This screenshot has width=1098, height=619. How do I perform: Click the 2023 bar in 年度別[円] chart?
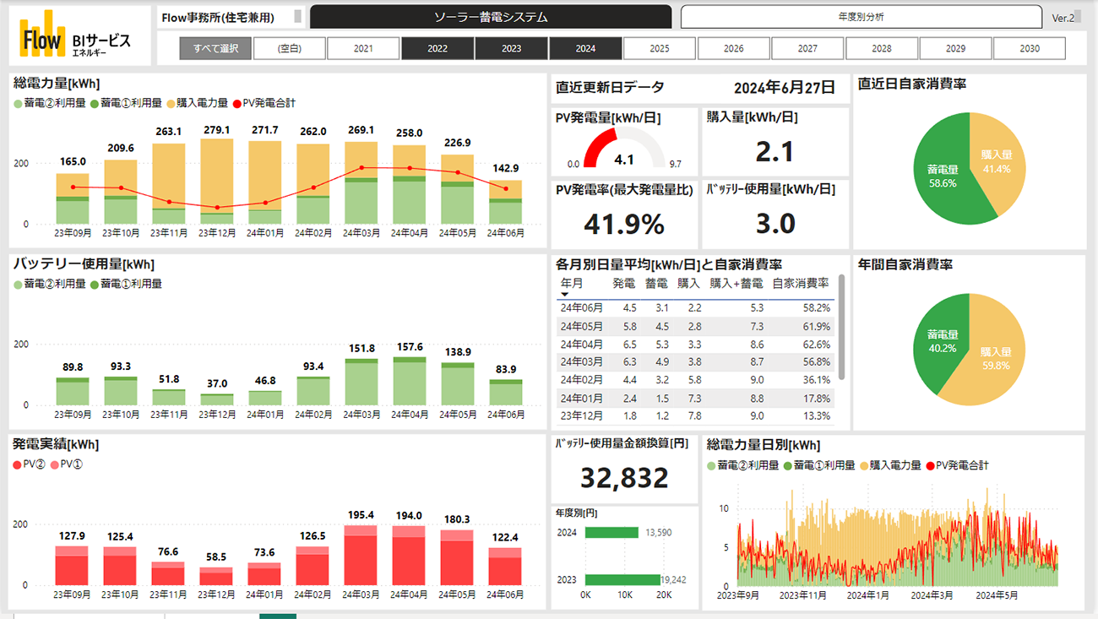pos(622,580)
